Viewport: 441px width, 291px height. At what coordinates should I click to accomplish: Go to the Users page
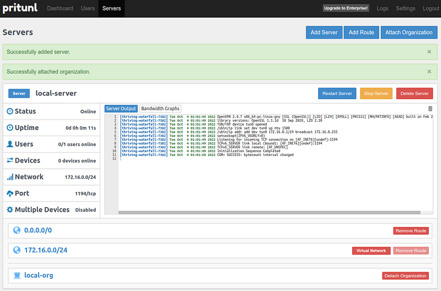tap(88, 8)
